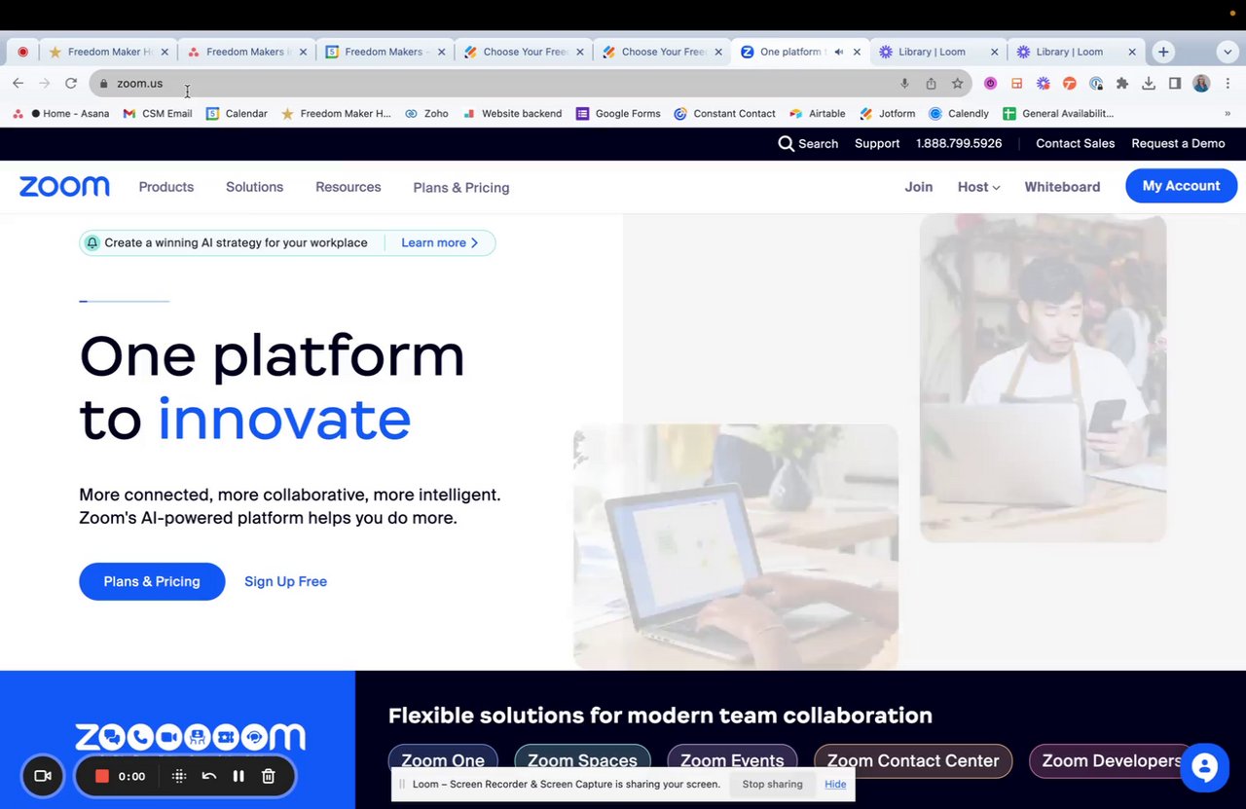Select the Zoom Contact Center pill
This screenshot has width=1246, height=809.
(x=913, y=760)
